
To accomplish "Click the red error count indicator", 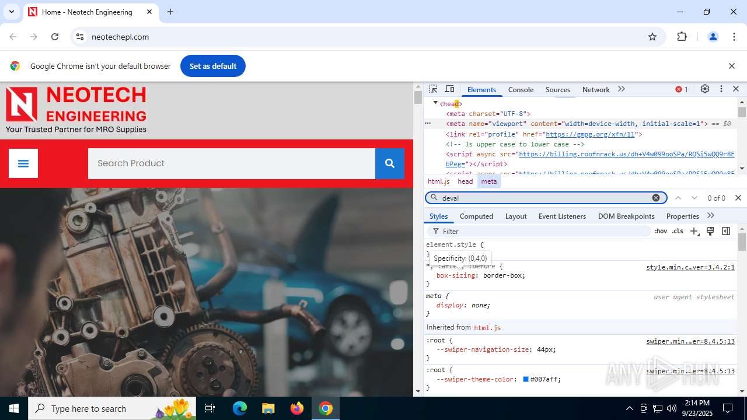I will [x=682, y=89].
